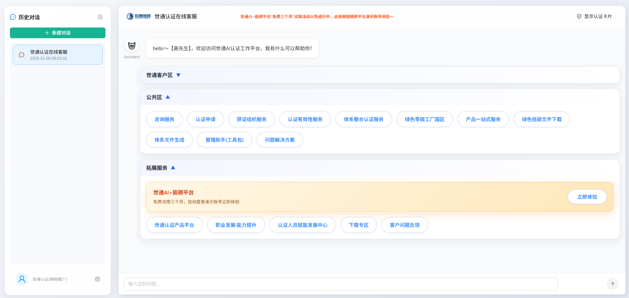Select 咨询服务 option
The width and height of the screenshot is (629, 298).
click(164, 119)
